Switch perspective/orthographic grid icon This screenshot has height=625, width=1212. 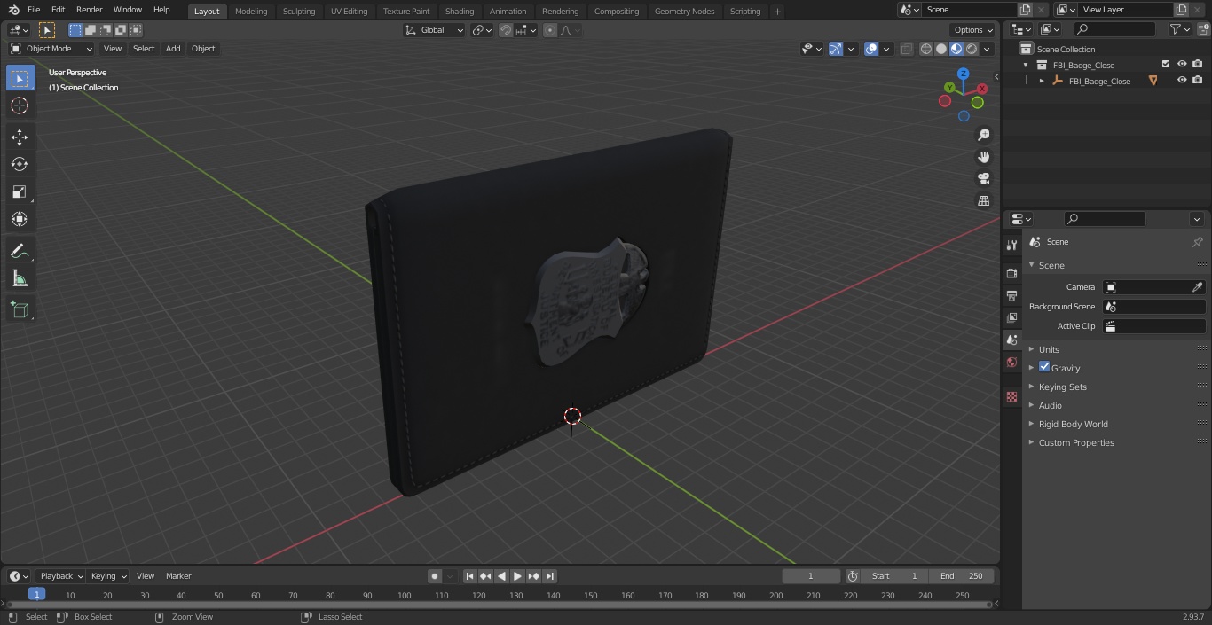click(x=984, y=200)
